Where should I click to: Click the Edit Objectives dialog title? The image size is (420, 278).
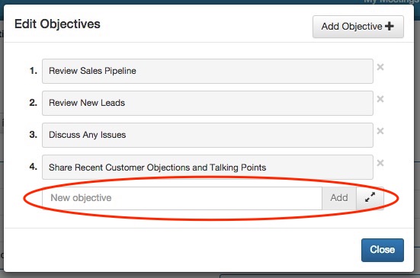click(57, 24)
